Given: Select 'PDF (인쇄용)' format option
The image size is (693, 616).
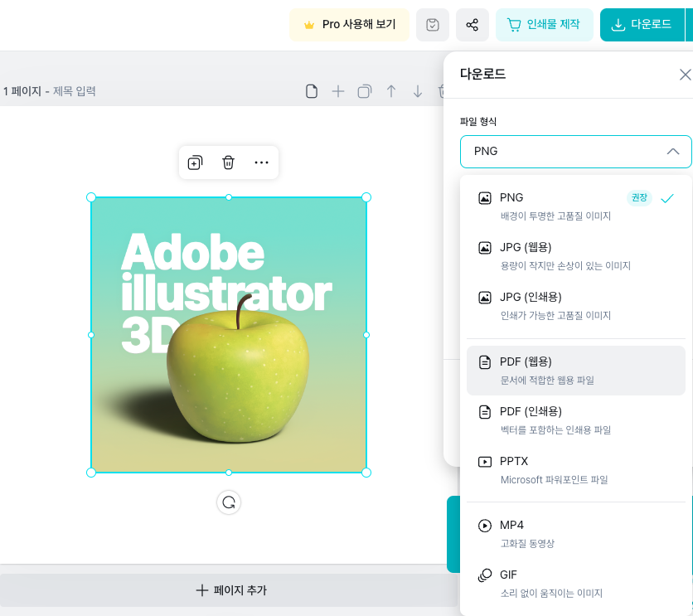Looking at the screenshot, I should [575, 420].
